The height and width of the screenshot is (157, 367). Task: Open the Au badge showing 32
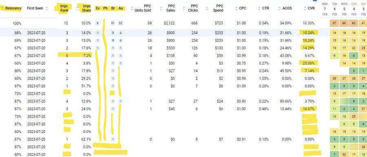point(121,23)
